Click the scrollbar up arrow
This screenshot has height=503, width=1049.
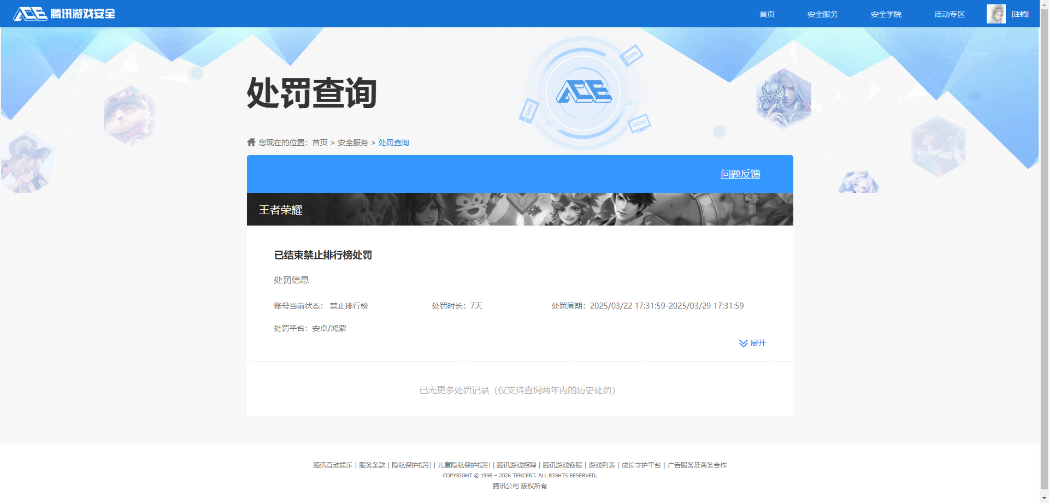pos(1044,4)
